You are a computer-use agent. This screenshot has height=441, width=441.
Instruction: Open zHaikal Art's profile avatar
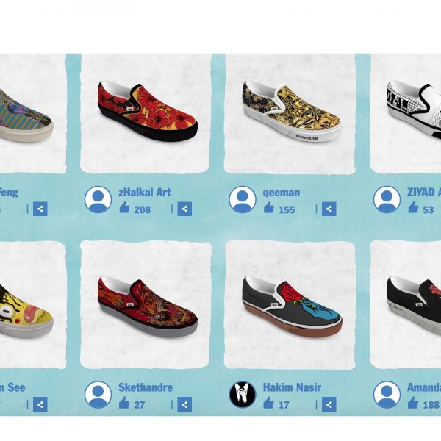(98, 199)
